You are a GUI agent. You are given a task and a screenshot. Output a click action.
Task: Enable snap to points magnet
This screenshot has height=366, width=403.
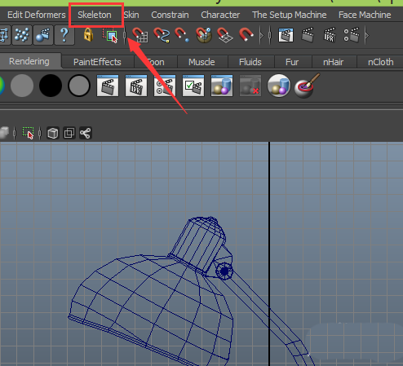point(182,35)
